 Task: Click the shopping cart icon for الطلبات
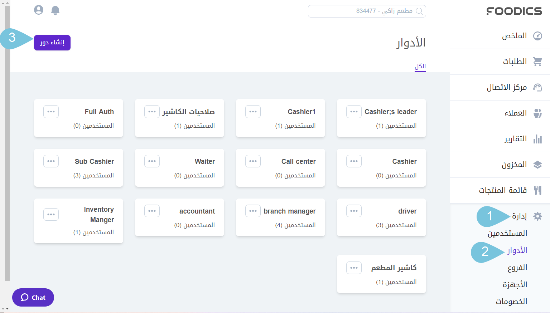click(x=538, y=61)
